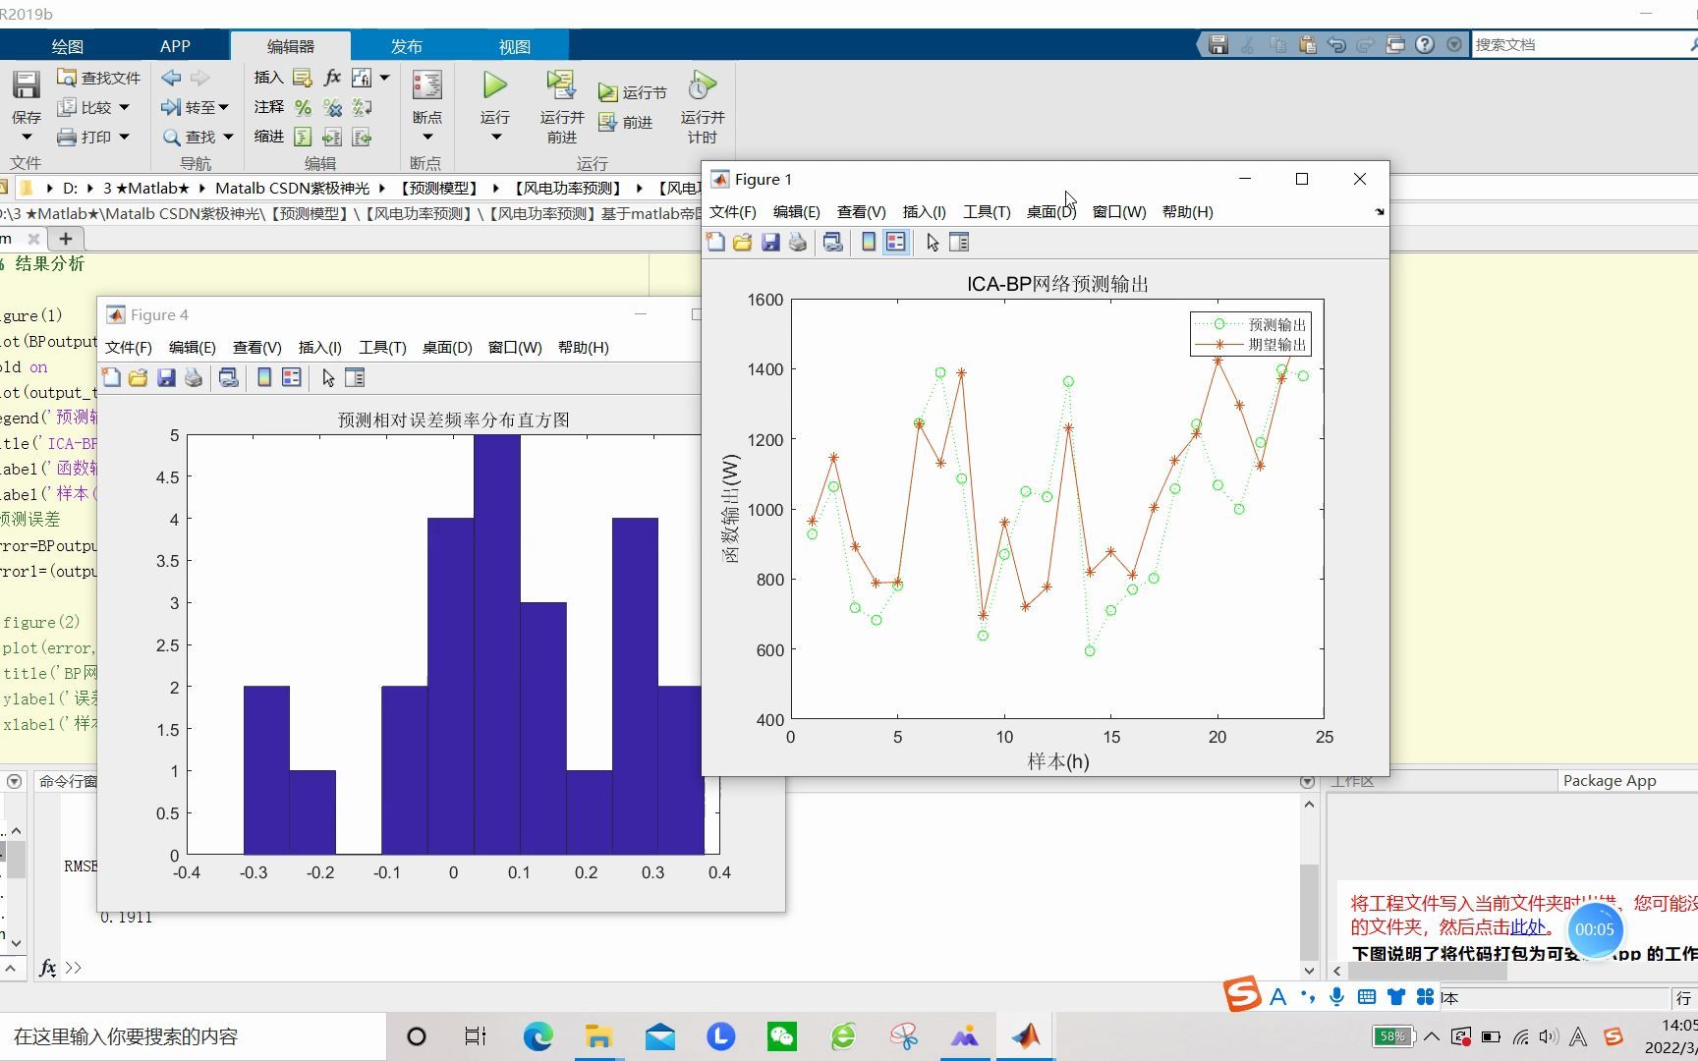Run the script with the green 运行 icon
Screen dimensions: 1698x1061
click(x=494, y=86)
